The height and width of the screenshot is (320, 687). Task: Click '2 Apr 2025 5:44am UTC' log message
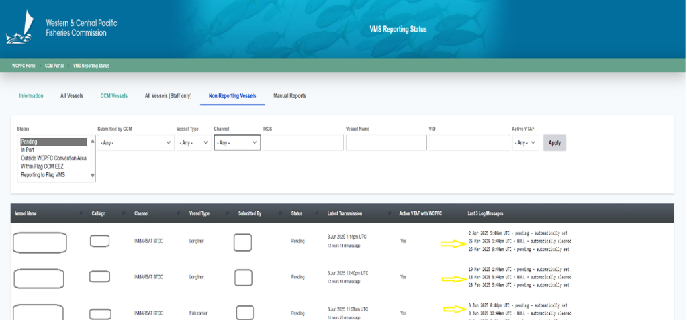[518, 233]
